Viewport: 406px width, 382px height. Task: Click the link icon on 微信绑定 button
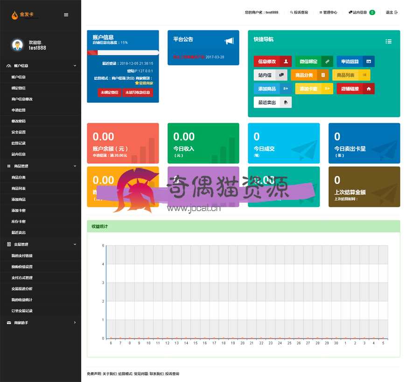pos(328,62)
